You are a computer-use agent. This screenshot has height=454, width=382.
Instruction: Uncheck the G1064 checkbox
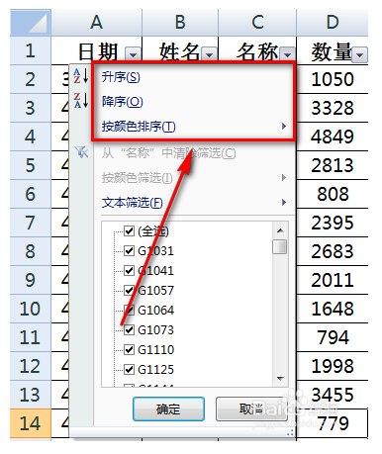pos(129,310)
